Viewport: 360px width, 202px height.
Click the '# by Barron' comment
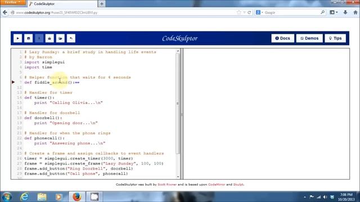pyautogui.click(x=38, y=57)
